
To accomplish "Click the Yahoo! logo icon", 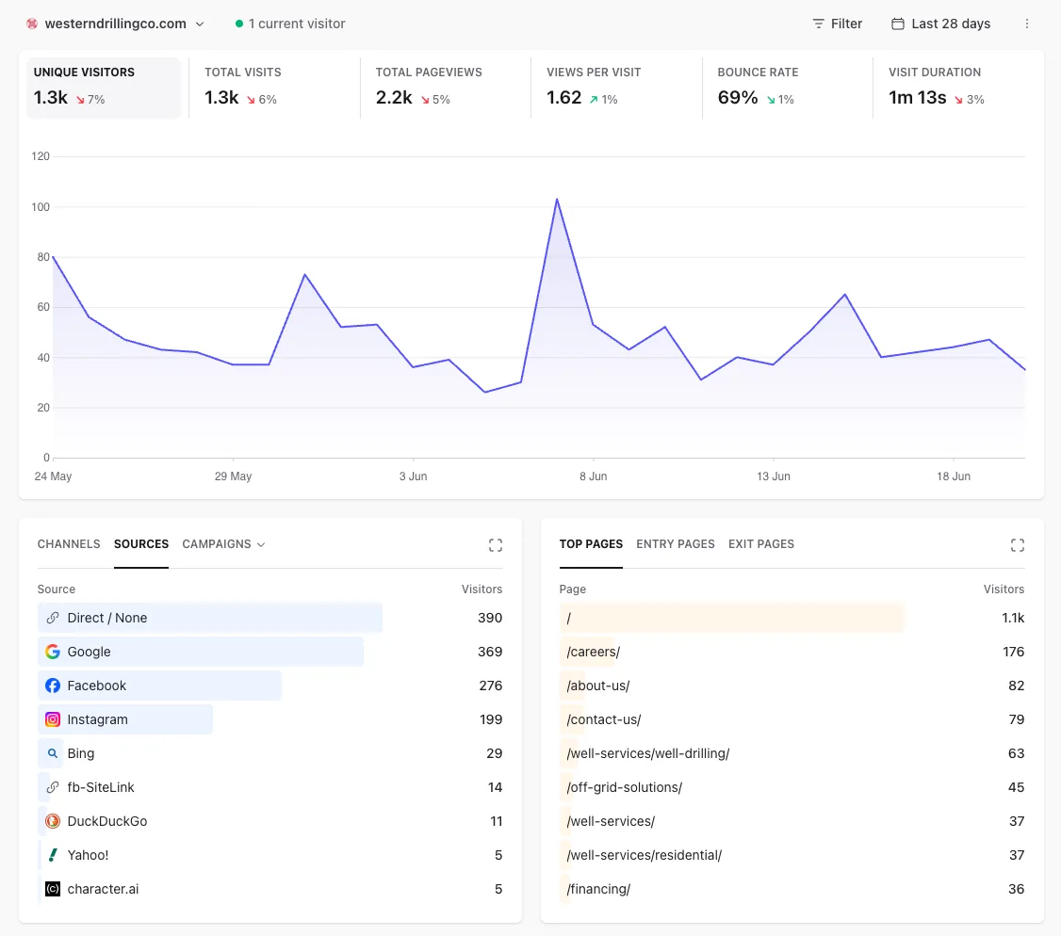I will point(52,855).
